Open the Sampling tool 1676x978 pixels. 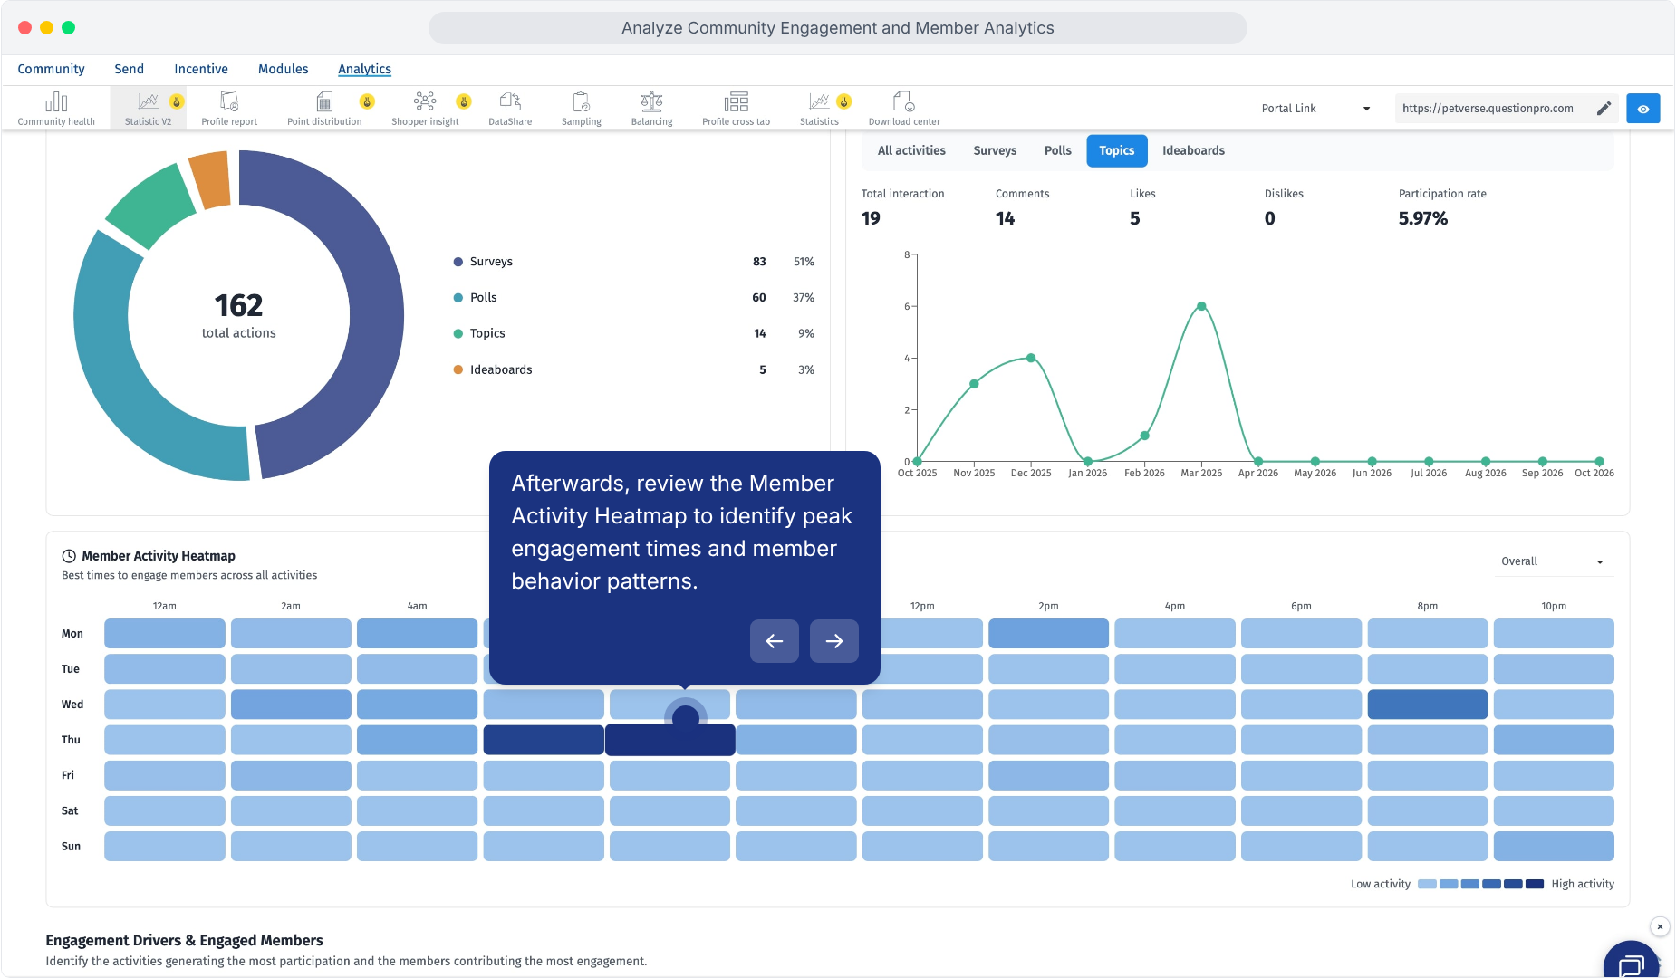(582, 108)
